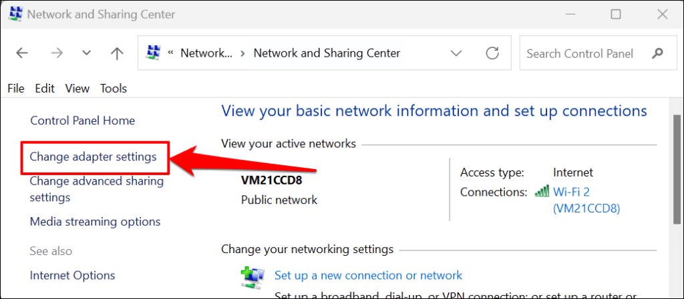Open the File menu
The width and height of the screenshot is (684, 299).
15,88
